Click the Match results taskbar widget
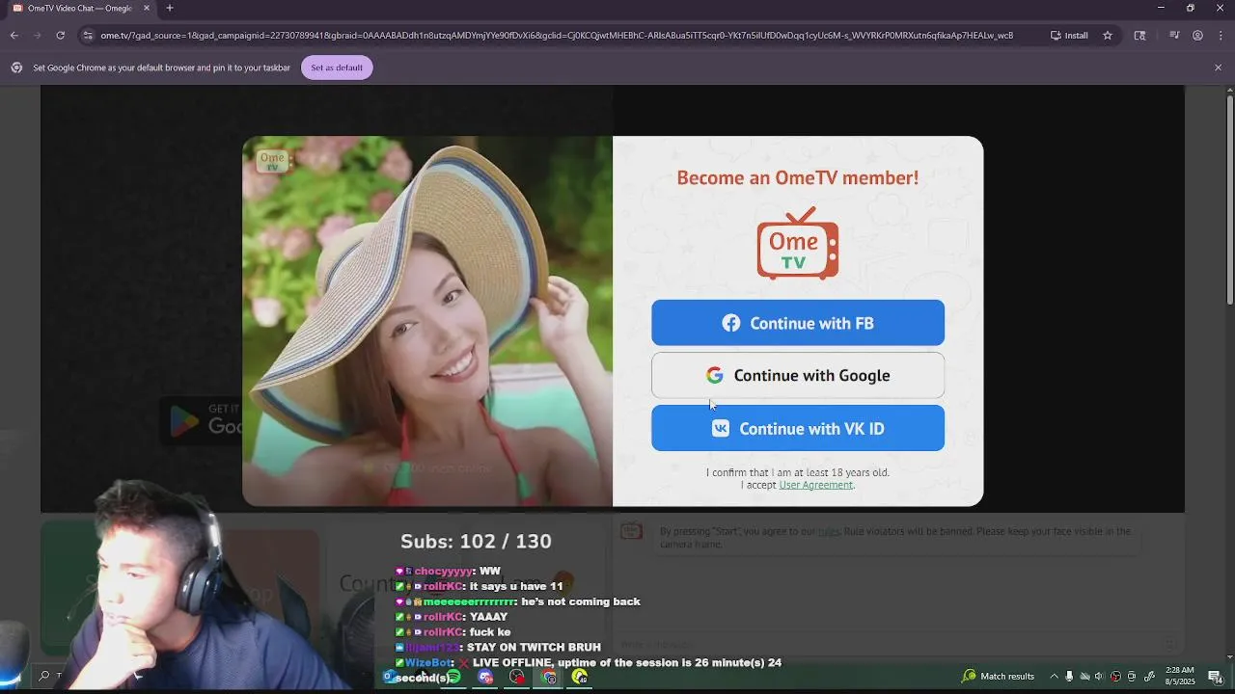This screenshot has width=1235, height=694. click(998, 677)
